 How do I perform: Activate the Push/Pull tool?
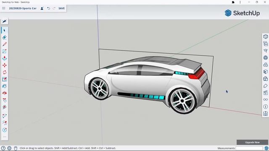tap(5, 58)
